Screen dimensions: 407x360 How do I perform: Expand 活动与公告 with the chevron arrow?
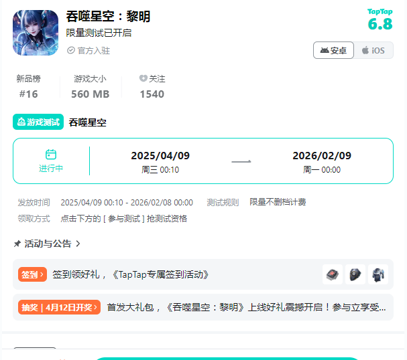[78, 244]
